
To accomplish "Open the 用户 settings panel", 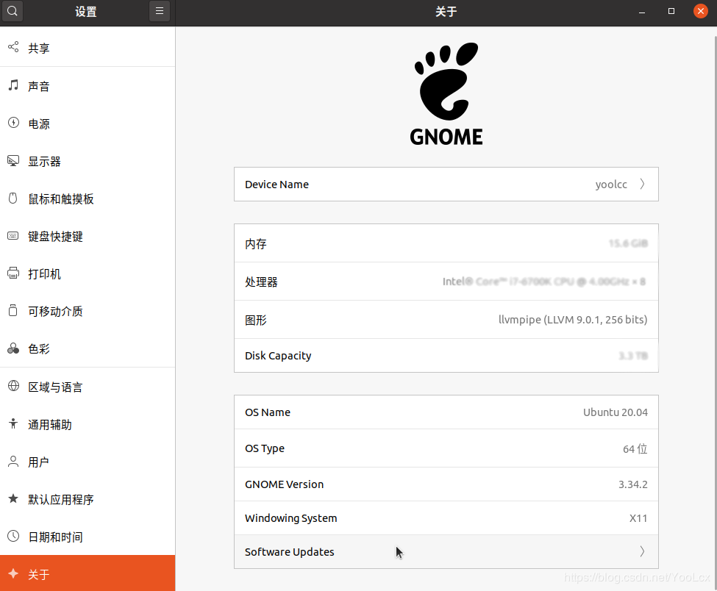I will pyautogui.click(x=39, y=462).
